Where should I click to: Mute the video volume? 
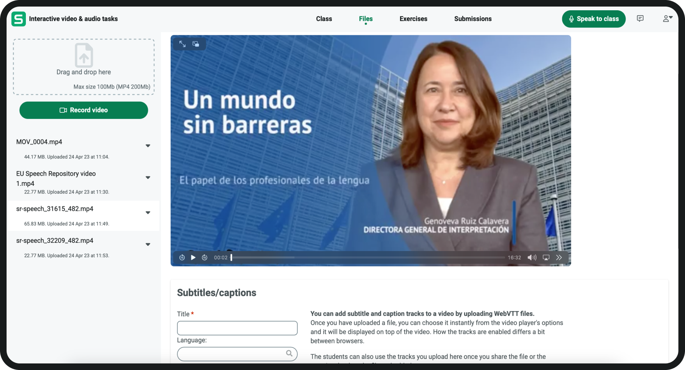(x=532, y=258)
